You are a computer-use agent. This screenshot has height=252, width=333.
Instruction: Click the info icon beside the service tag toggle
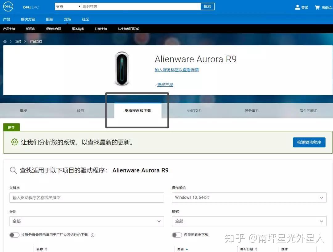[x=92, y=235]
